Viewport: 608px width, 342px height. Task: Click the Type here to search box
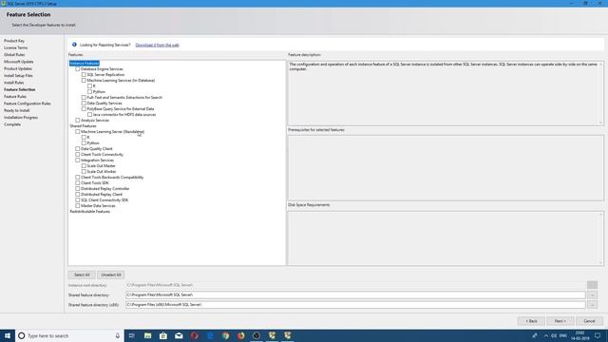[69, 335]
